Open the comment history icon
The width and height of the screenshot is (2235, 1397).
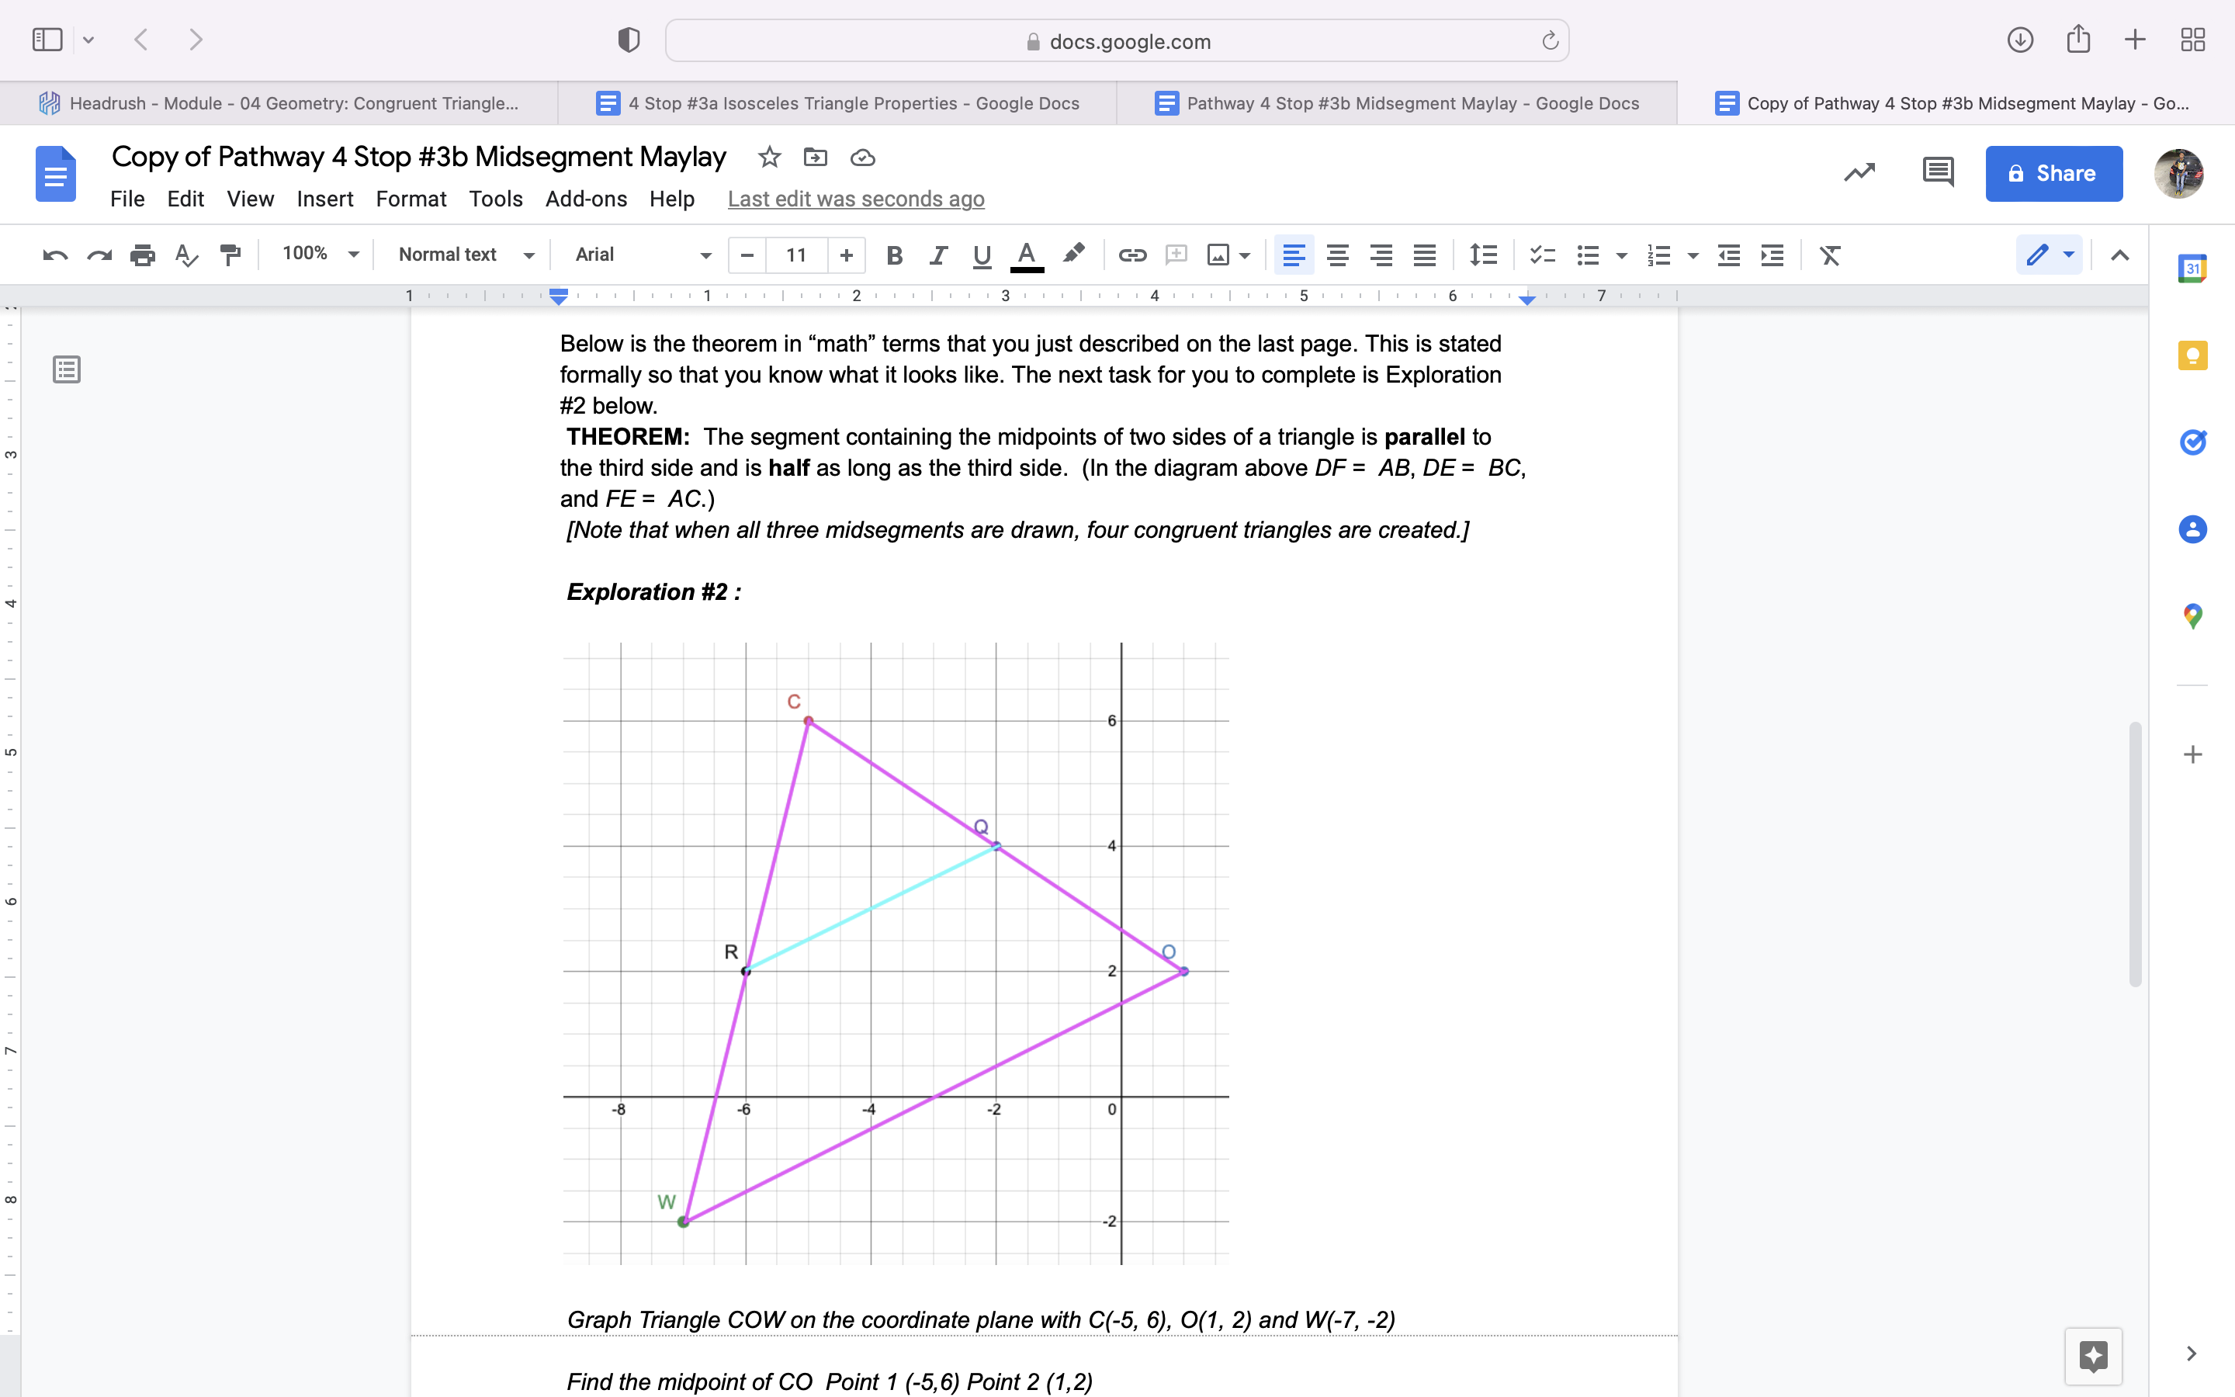(x=1937, y=173)
